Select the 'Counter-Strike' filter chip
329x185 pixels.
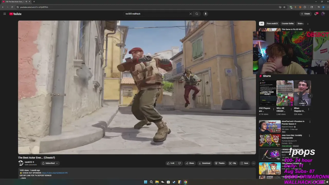pyautogui.click(x=288, y=24)
